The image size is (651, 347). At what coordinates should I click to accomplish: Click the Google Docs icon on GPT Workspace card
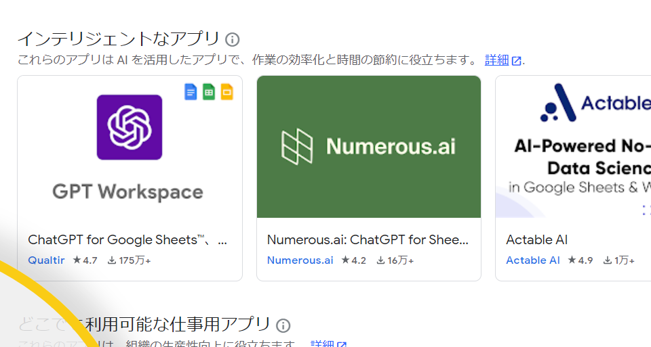point(191,92)
